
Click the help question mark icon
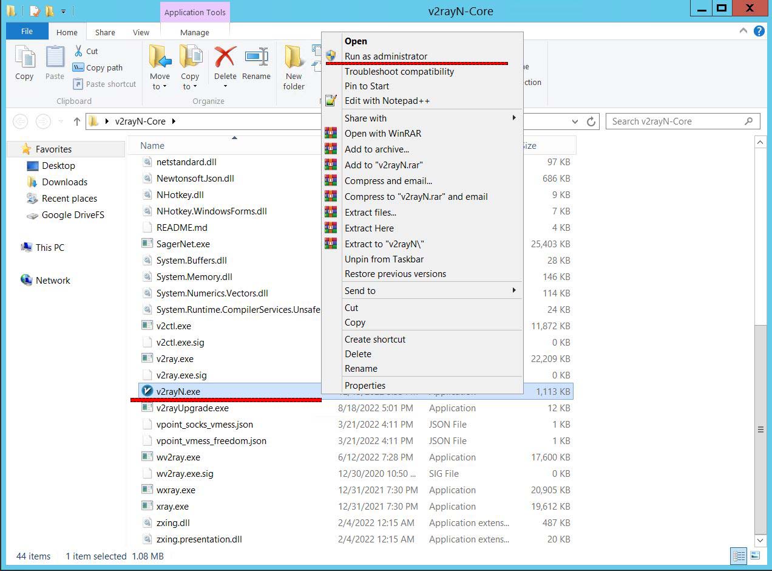759,31
